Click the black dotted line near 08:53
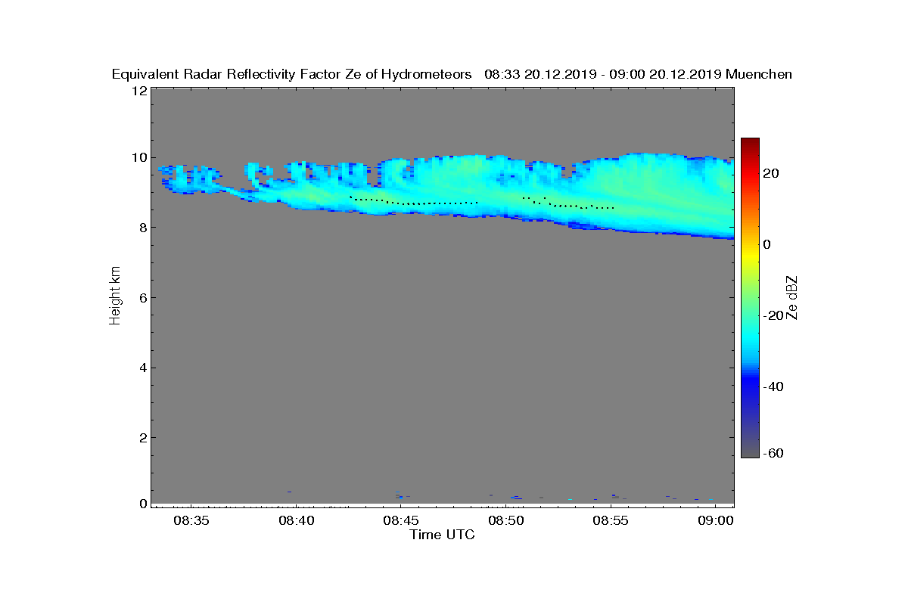This screenshot has width=908, height=605. 569,205
